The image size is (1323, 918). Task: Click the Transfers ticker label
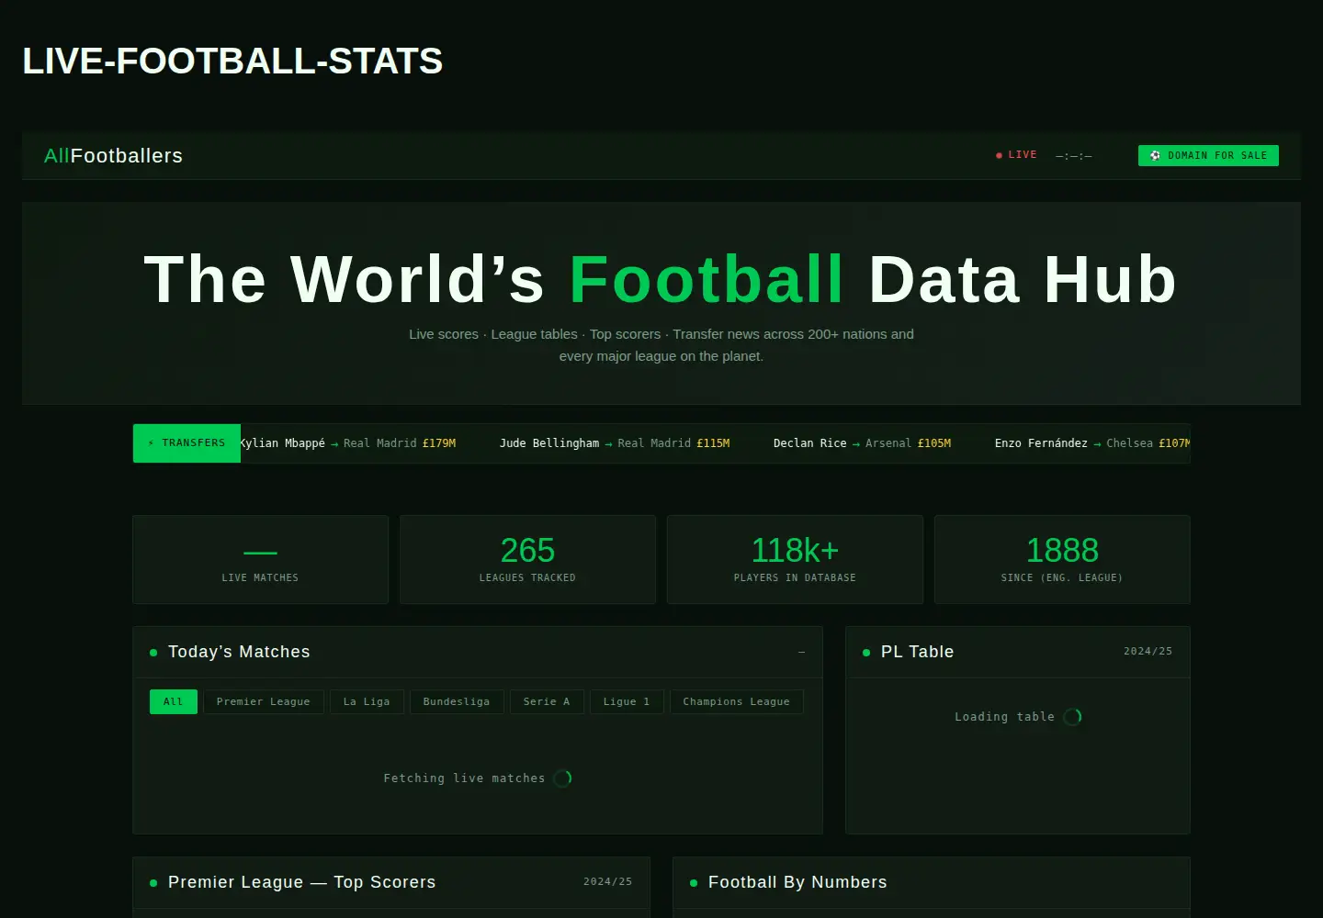[187, 443]
